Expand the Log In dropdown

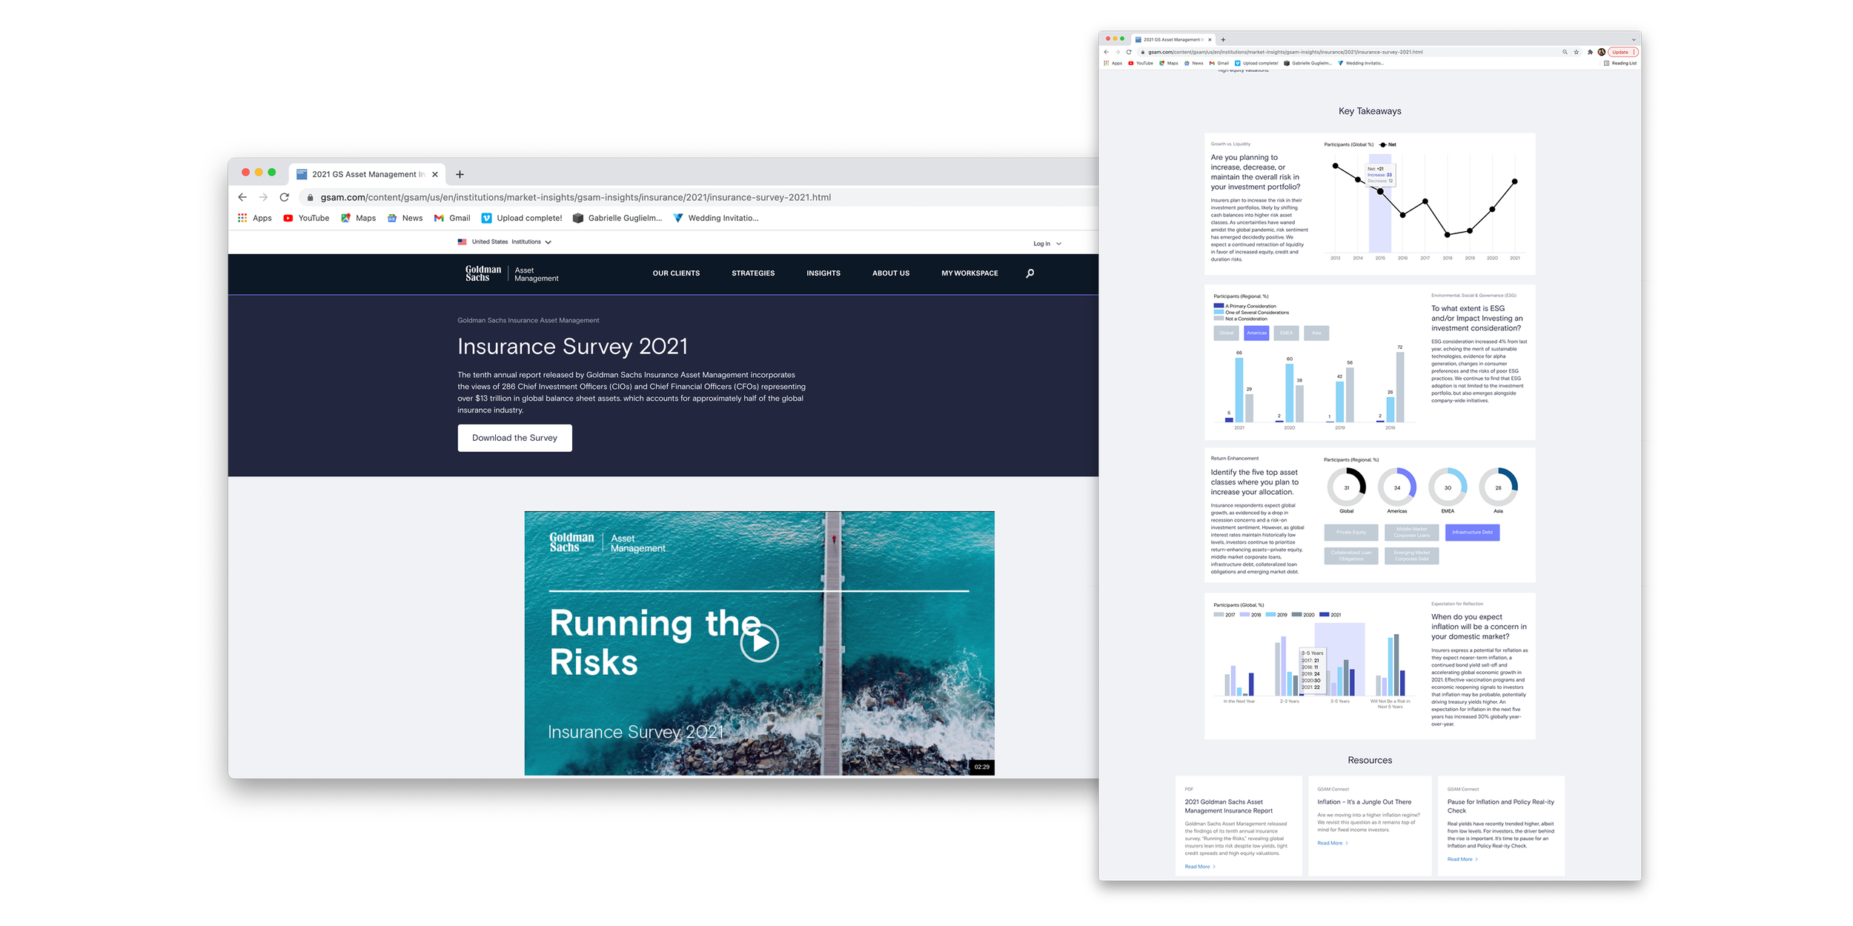(1047, 244)
